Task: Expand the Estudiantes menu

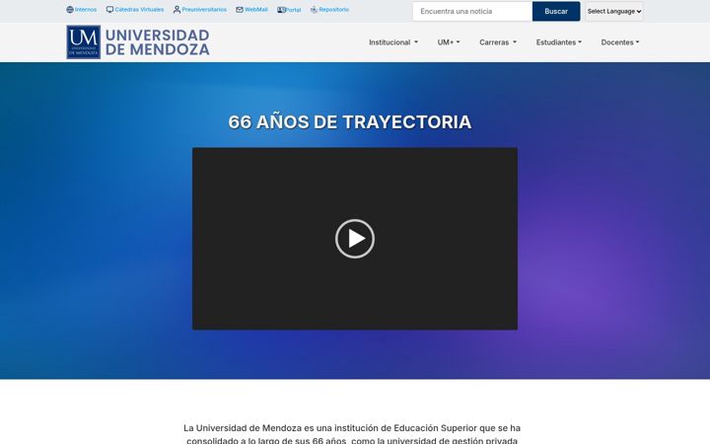Action: tap(559, 42)
